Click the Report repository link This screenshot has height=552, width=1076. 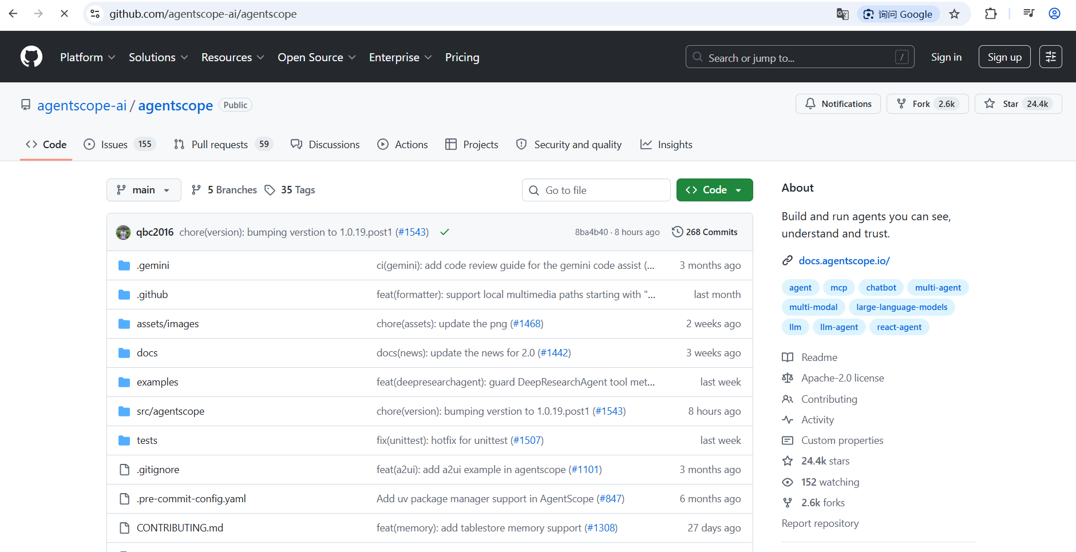coord(820,523)
